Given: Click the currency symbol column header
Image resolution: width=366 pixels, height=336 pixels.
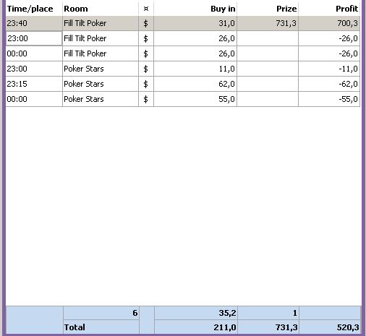Looking at the screenshot, I should pyautogui.click(x=146, y=9).
